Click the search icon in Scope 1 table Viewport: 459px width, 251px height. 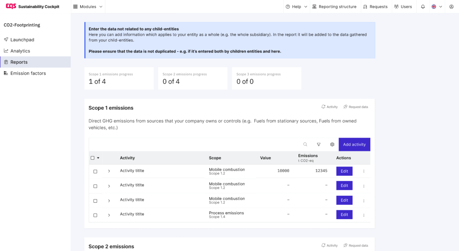(x=305, y=145)
